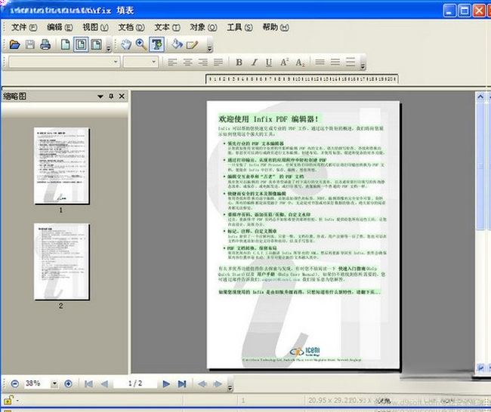The height and width of the screenshot is (412, 491).
Task: Select the Hand pan tool
Action: click(126, 45)
